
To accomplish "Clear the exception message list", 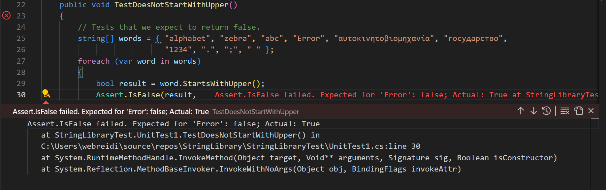I will tap(564, 111).
